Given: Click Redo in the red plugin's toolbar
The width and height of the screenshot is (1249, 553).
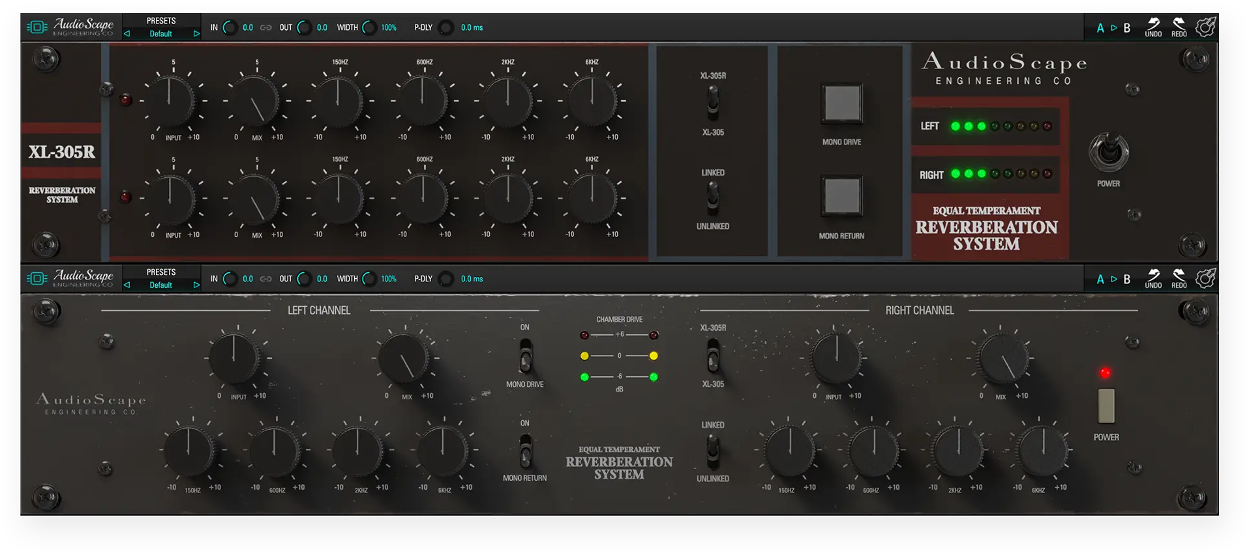Looking at the screenshot, I should pyautogui.click(x=1179, y=27).
